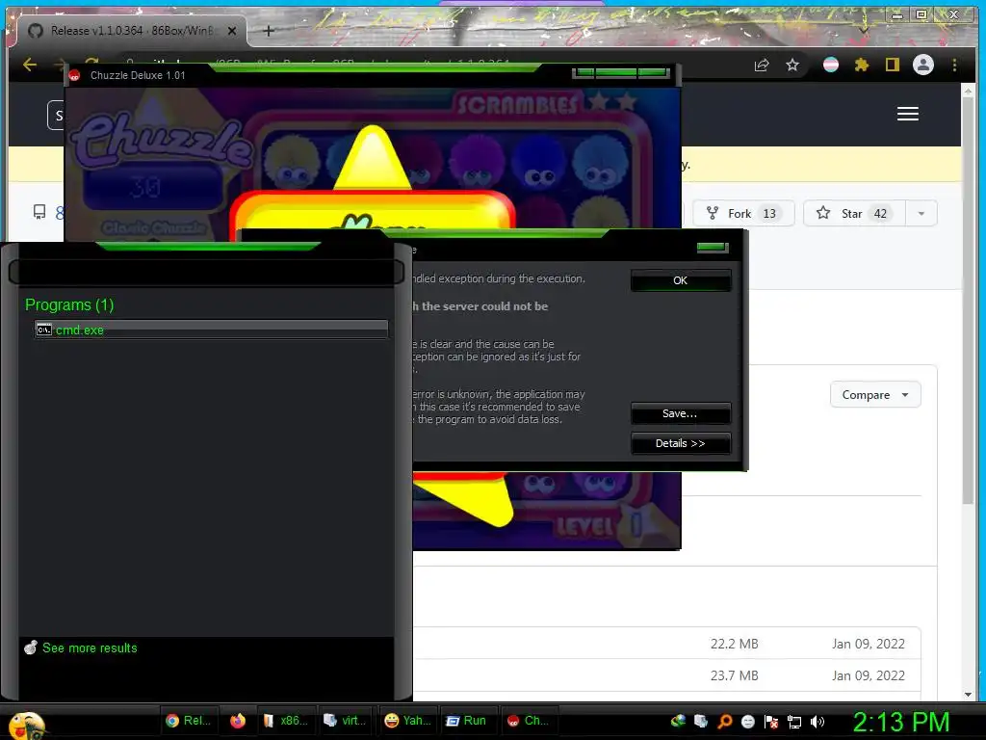Click the Chrome back arrow
The height and width of the screenshot is (740, 986).
point(30,65)
